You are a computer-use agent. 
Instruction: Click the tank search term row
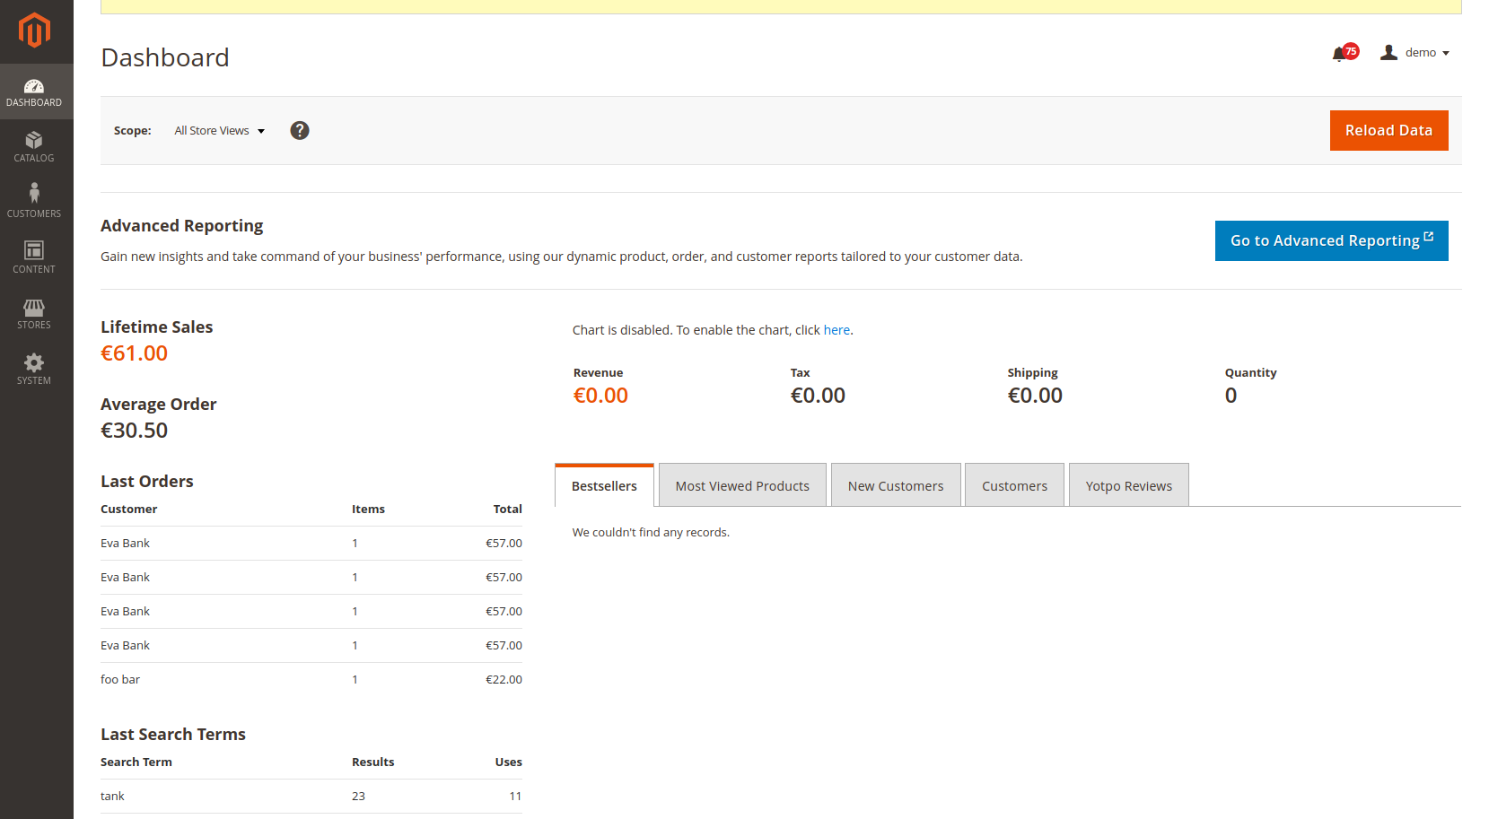311,797
